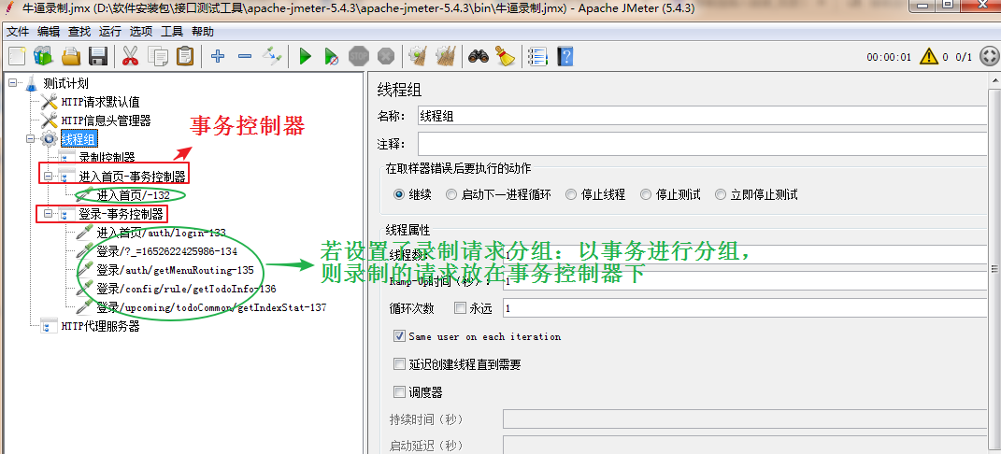The height and width of the screenshot is (454, 1001).
Task: Open the 查找 menu
Action: [79, 31]
